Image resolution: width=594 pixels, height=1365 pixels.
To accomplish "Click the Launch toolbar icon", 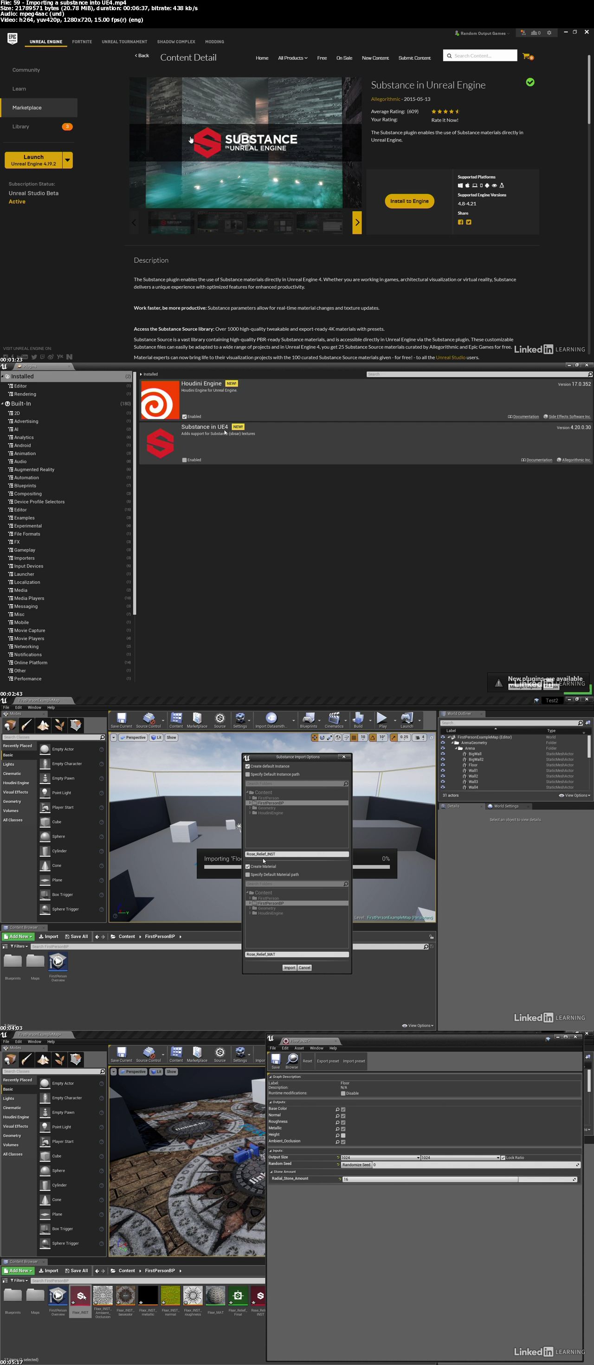I will 407,719.
